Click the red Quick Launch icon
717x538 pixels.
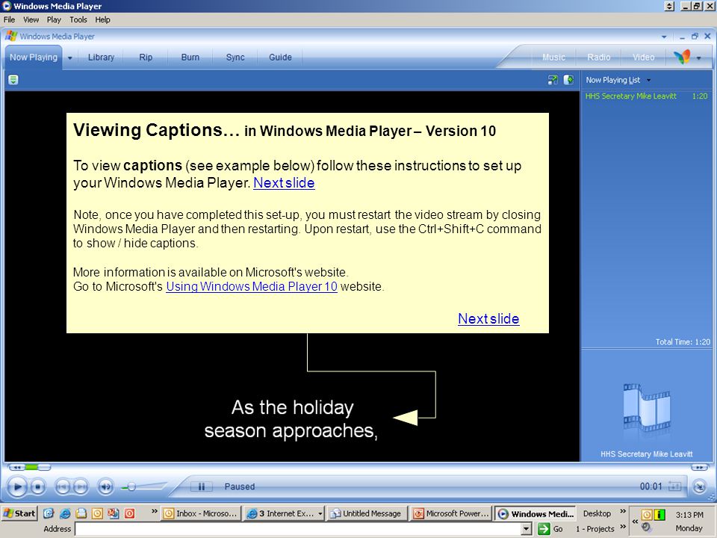click(x=129, y=514)
